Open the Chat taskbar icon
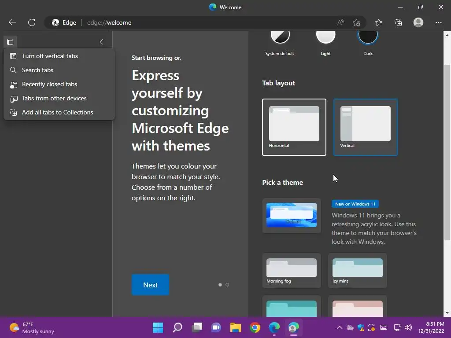 pos(216,327)
